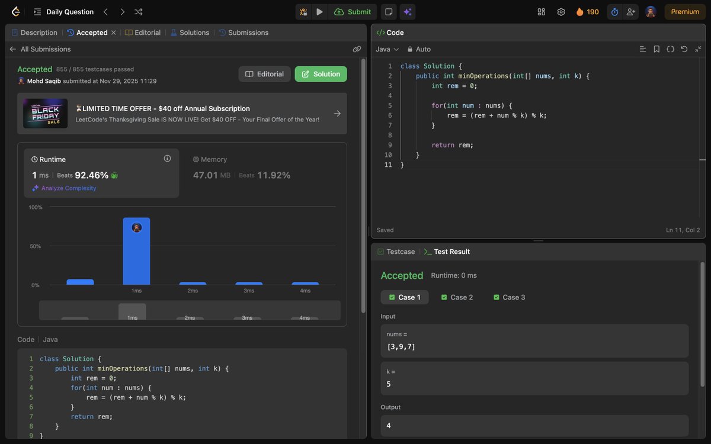Open the AI sparkle assistant icon
Screen dimensions: 711x444
coord(407,12)
